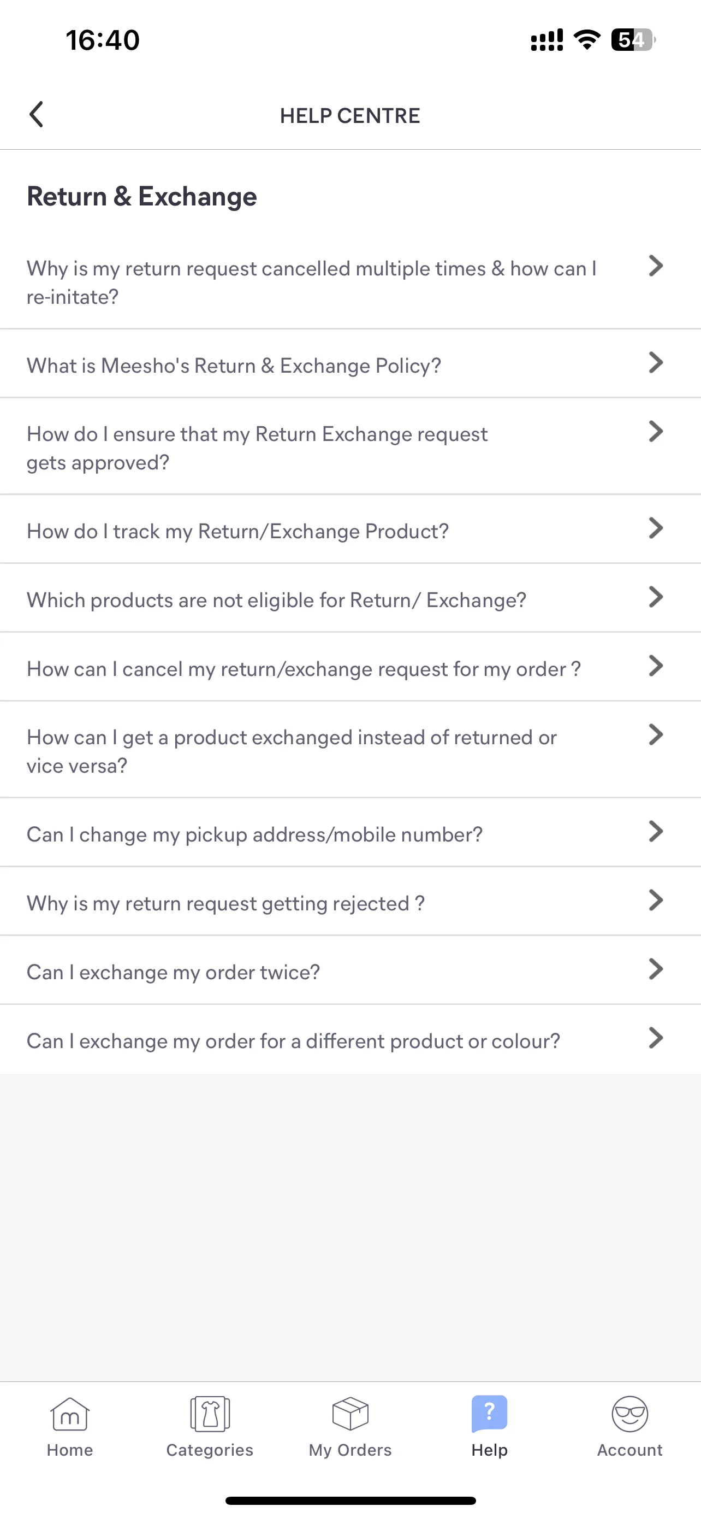Open "How can I cancel my return/exchange request"
This screenshot has width=701, height=1518.
[350, 667]
